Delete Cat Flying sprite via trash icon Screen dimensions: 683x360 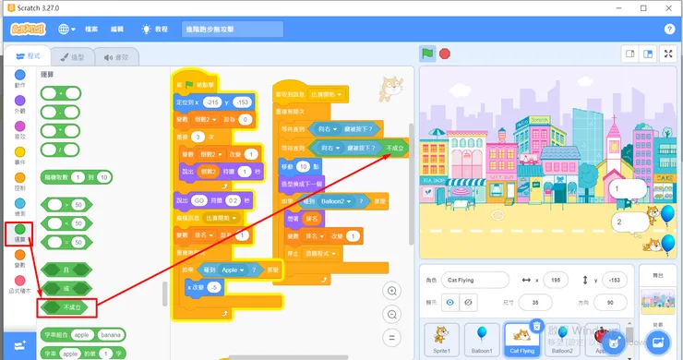536,326
